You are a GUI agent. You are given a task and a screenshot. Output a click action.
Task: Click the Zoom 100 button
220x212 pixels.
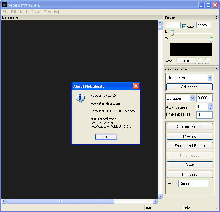pos(186,61)
